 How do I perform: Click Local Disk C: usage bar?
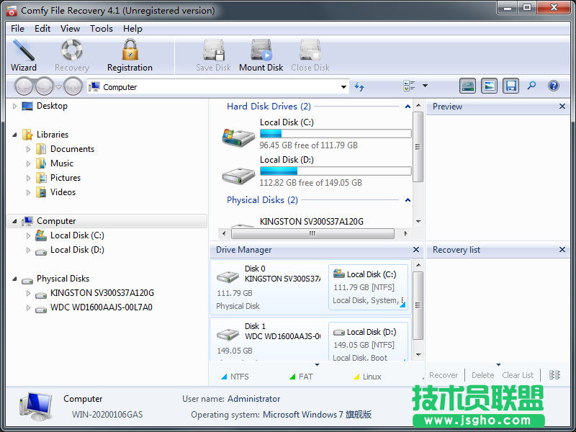pos(335,134)
